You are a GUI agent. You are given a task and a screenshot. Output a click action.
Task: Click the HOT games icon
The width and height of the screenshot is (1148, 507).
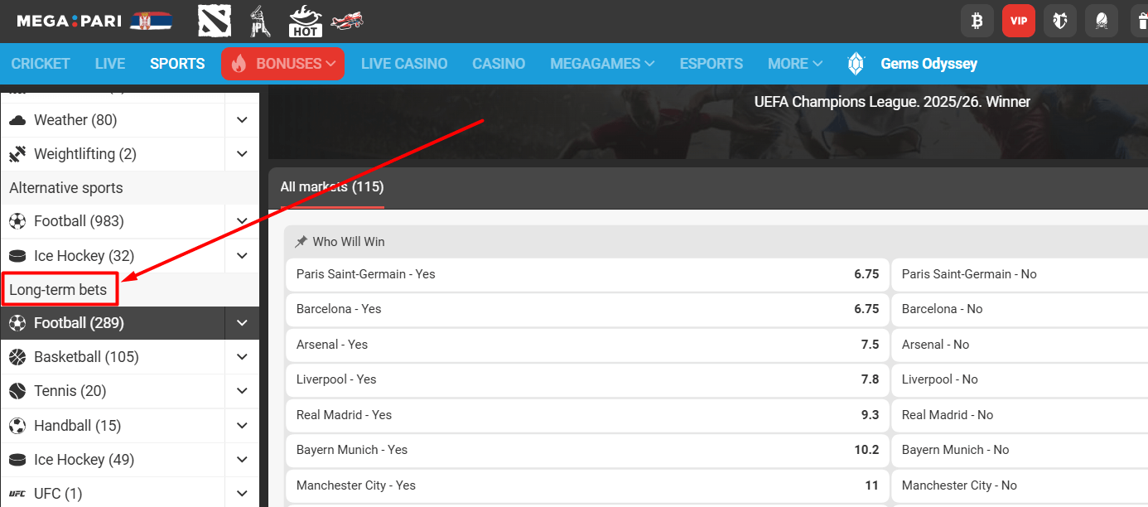305,22
